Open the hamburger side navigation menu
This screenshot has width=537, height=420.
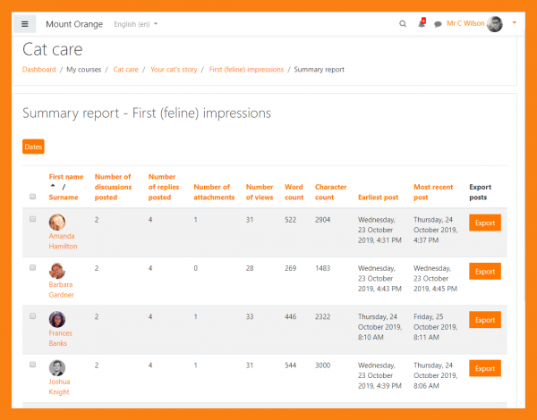click(25, 24)
